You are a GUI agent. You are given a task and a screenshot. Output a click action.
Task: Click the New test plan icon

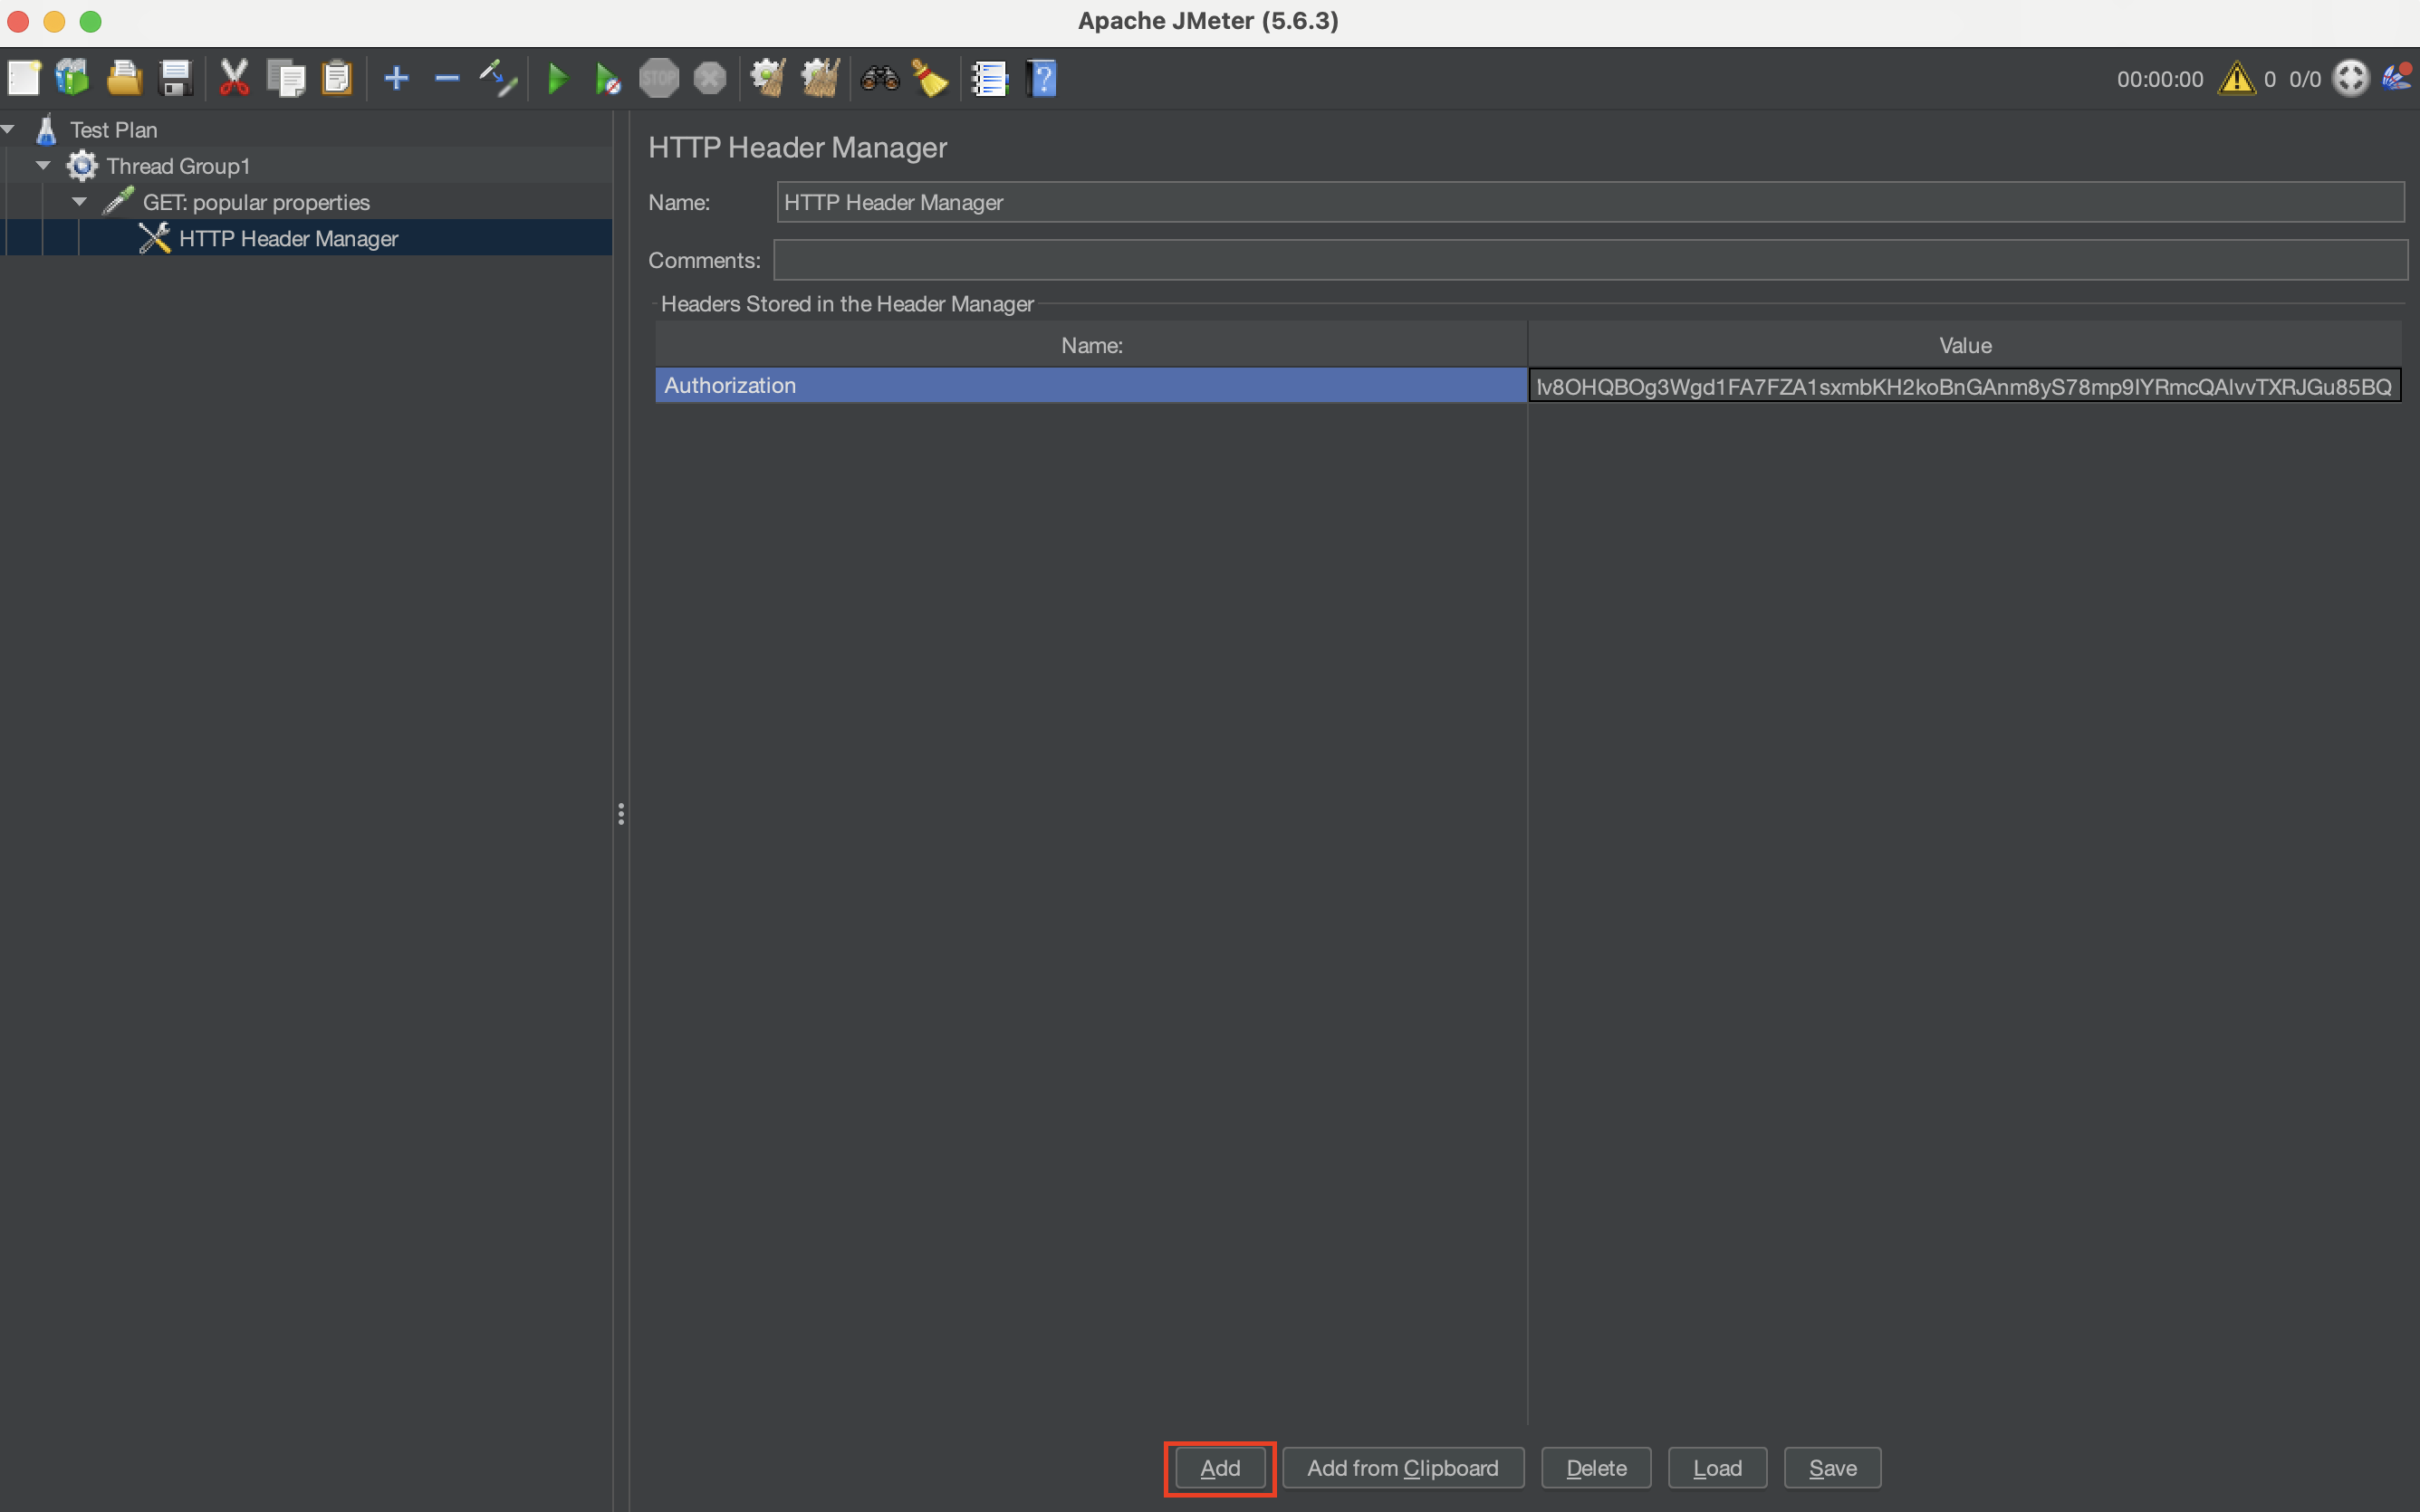tap(24, 78)
